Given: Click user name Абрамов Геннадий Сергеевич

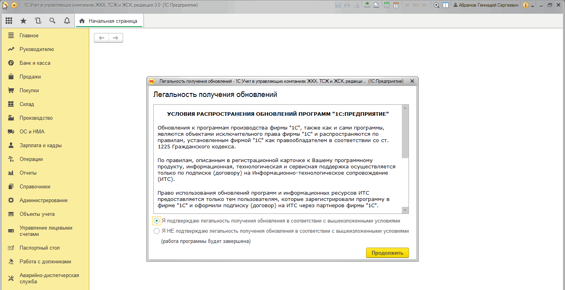Looking at the screenshot, I should point(486,5).
